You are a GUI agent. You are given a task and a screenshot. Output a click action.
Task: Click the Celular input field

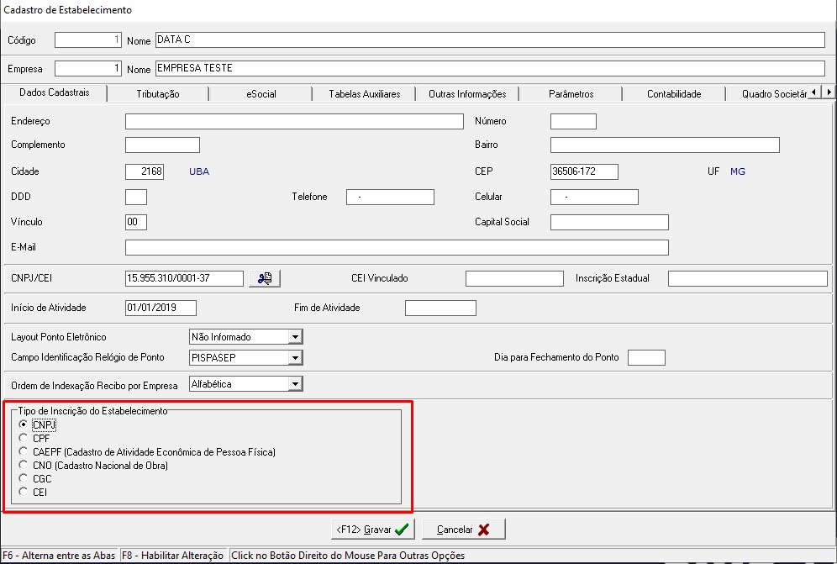(594, 197)
